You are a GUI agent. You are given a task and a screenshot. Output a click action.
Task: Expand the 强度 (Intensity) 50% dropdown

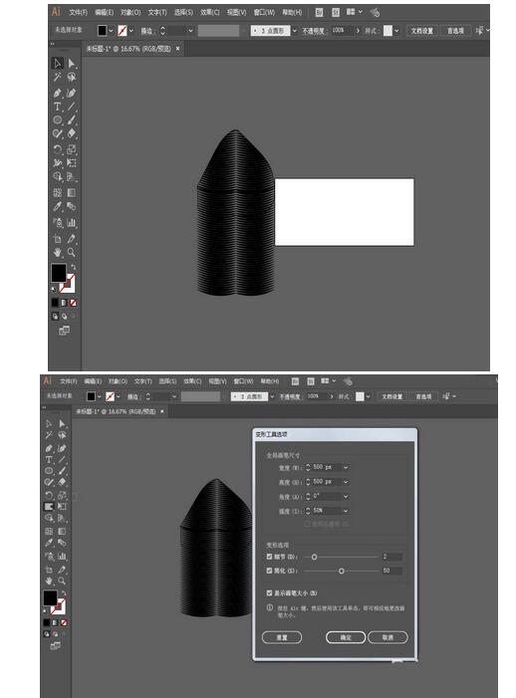coord(346,511)
